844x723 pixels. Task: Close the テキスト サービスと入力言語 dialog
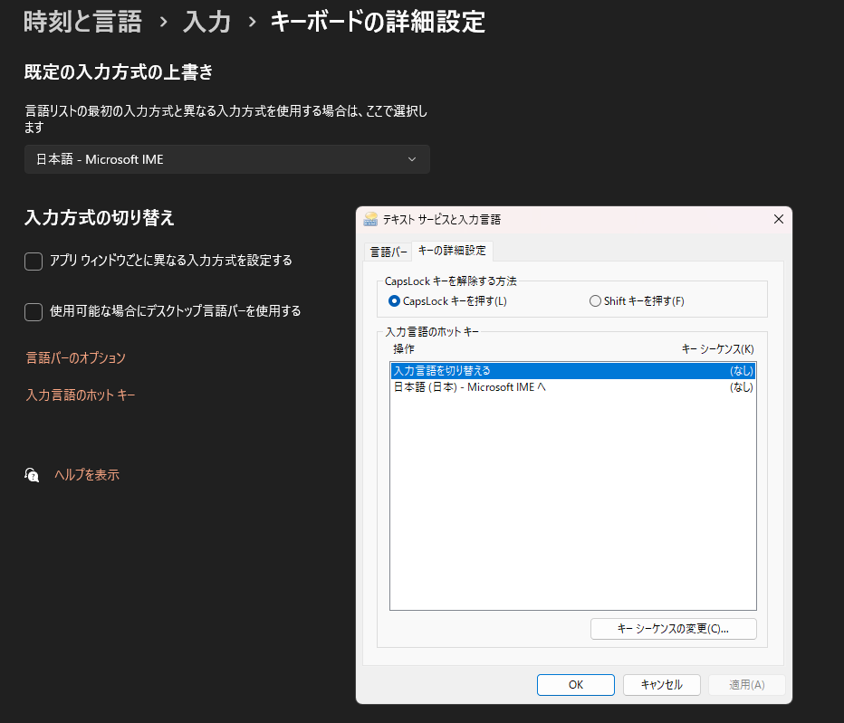coord(778,219)
